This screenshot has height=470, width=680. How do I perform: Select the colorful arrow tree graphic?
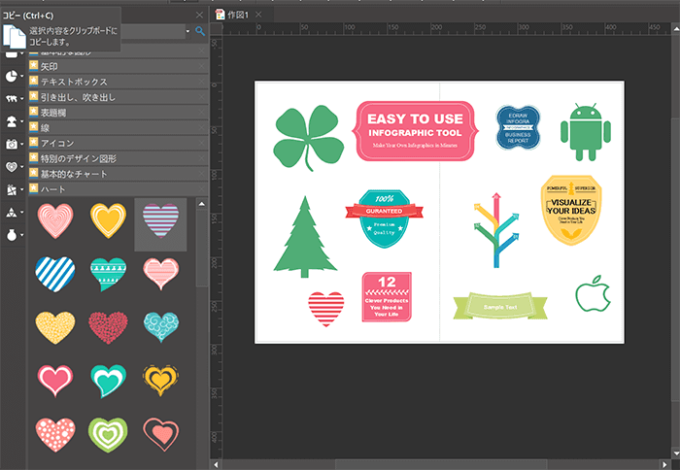tap(496, 230)
